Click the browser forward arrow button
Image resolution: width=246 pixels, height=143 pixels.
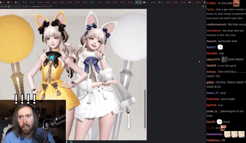click(1, 7)
